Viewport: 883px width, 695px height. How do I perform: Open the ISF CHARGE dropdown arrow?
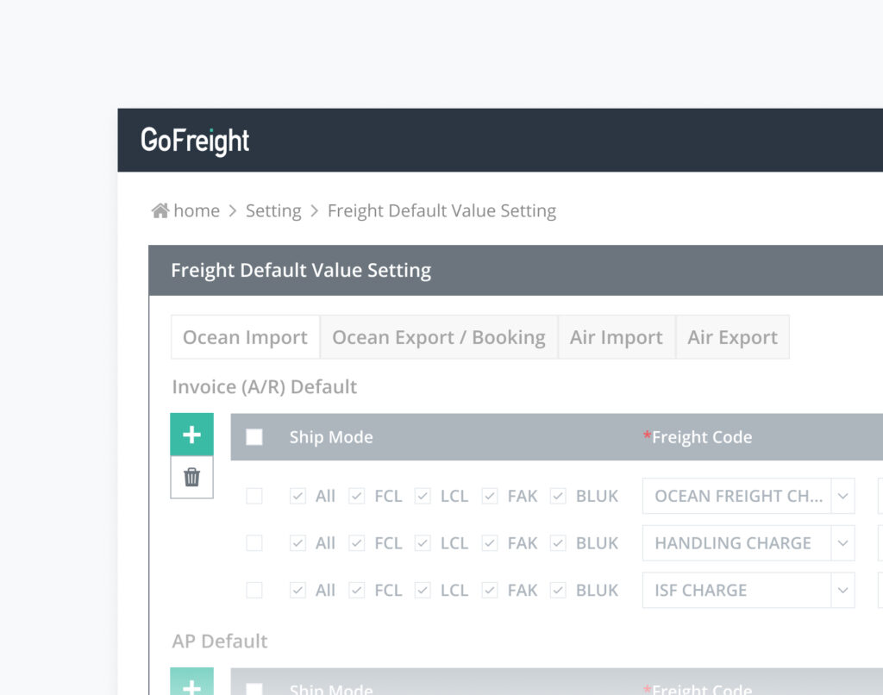(843, 591)
